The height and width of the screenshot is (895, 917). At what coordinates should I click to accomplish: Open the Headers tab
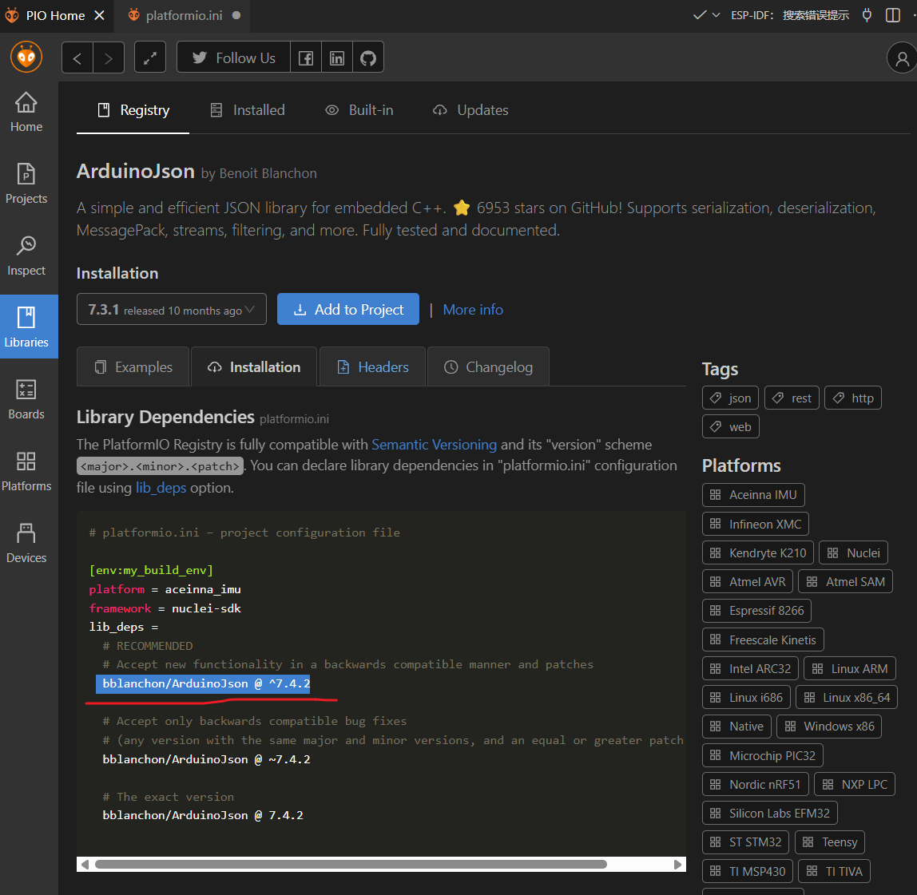[x=372, y=367]
